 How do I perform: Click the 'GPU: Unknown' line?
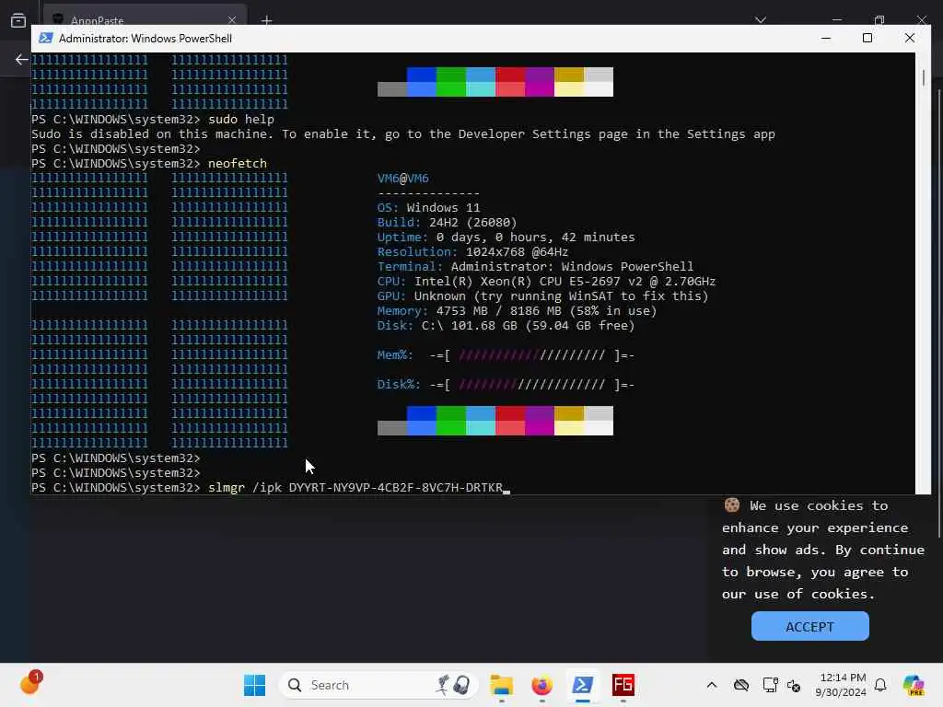(x=542, y=296)
